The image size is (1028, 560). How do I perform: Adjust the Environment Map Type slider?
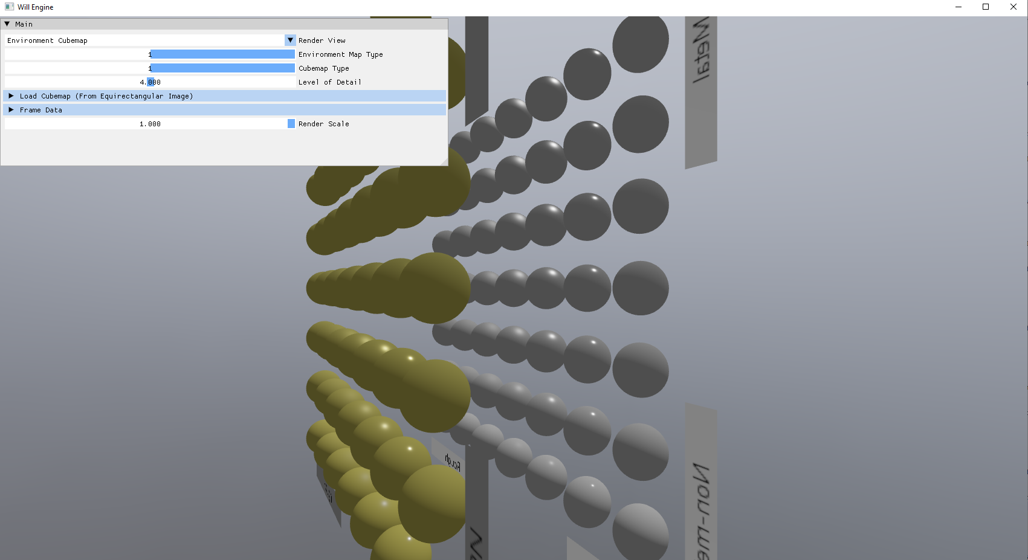click(150, 54)
